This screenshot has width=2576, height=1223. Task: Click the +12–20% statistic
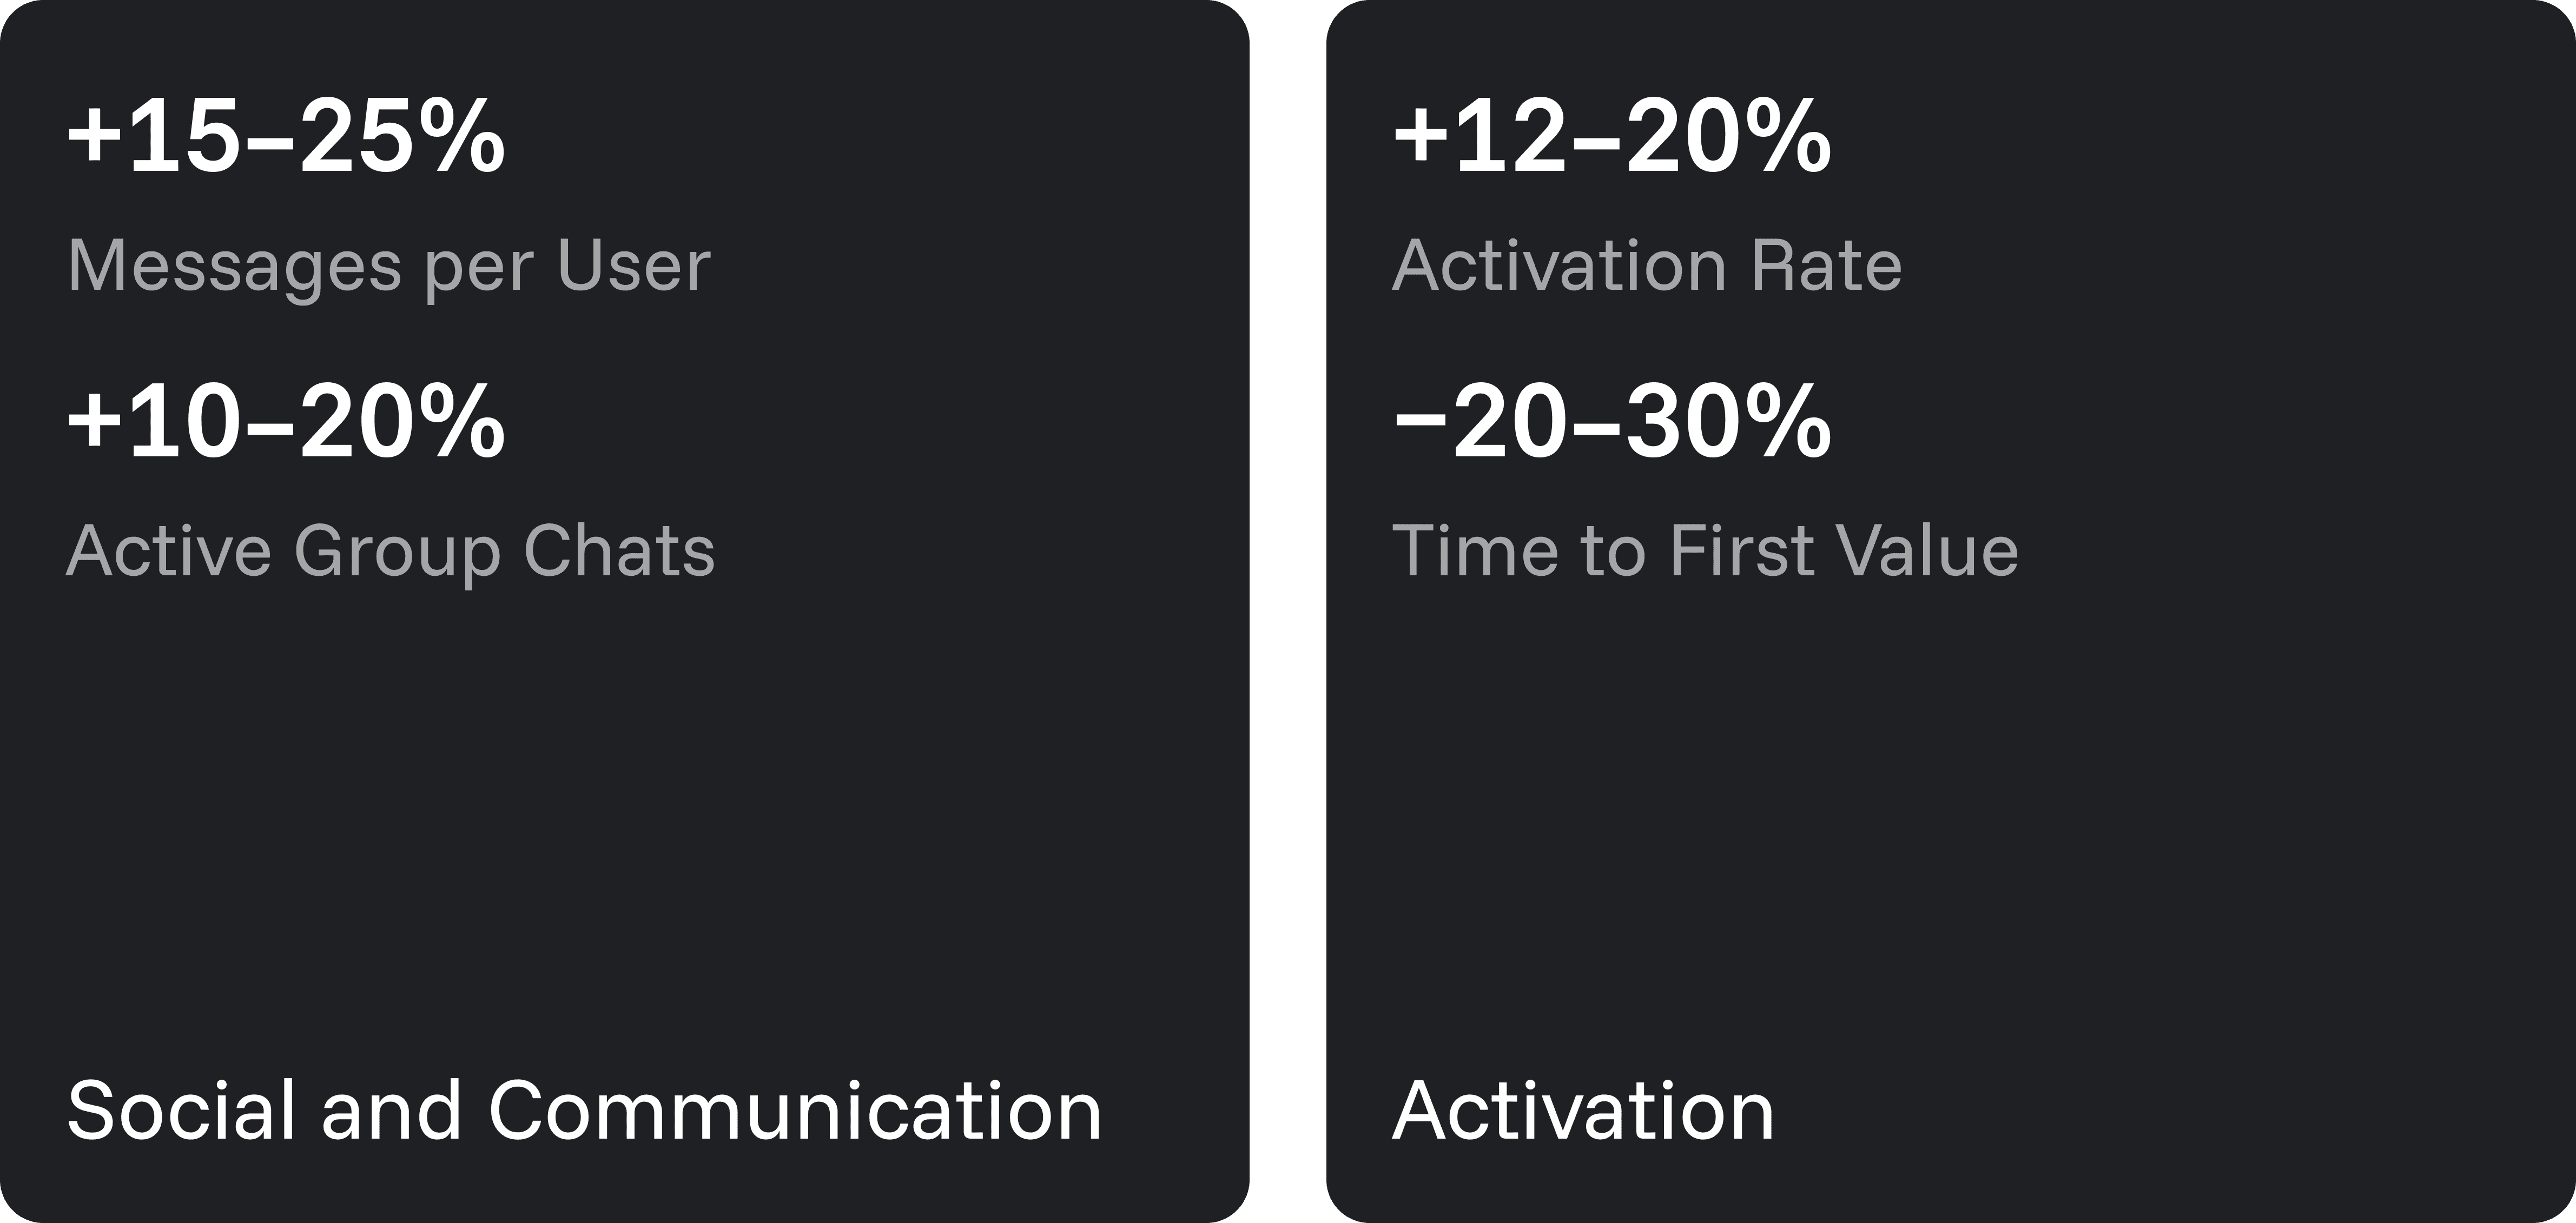[x=1612, y=137]
